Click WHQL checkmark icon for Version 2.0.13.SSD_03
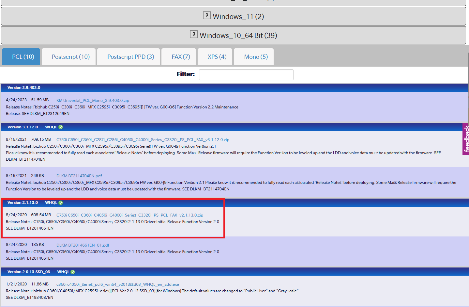Image resolution: width=469 pixels, height=307 pixels. [x=73, y=272]
